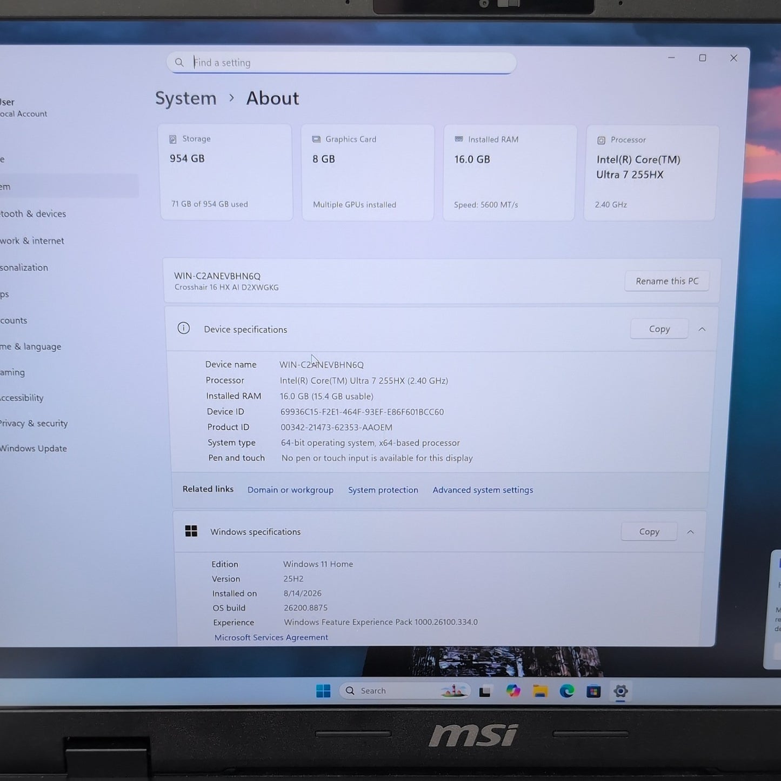Collapse the Windows specifications section
781x781 pixels.
click(690, 532)
